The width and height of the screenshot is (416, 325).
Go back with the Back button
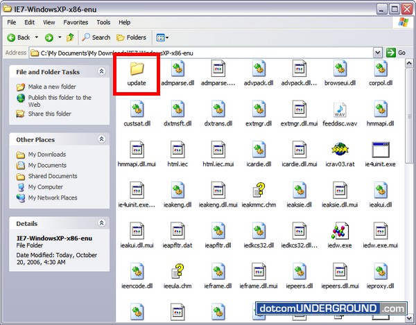coord(19,37)
